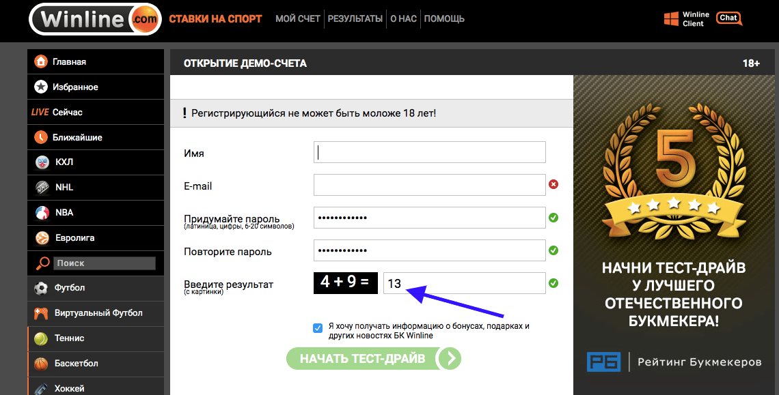The height and width of the screenshot is (395, 779).
Task: Click the hockey stick icon for Хоккей
Action: pos(41,389)
